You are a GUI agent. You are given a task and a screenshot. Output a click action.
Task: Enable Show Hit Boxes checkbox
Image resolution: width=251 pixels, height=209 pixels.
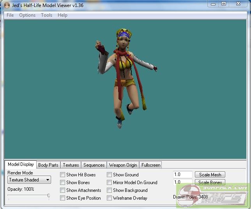pyautogui.click(x=63, y=175)
